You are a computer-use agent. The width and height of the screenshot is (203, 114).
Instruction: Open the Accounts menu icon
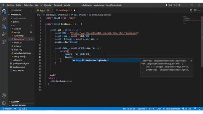4,95
